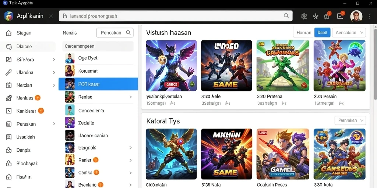Click the Ulandoa sidebar icon
The width and height of the screenshot is (377, 188).
(9, 72)
